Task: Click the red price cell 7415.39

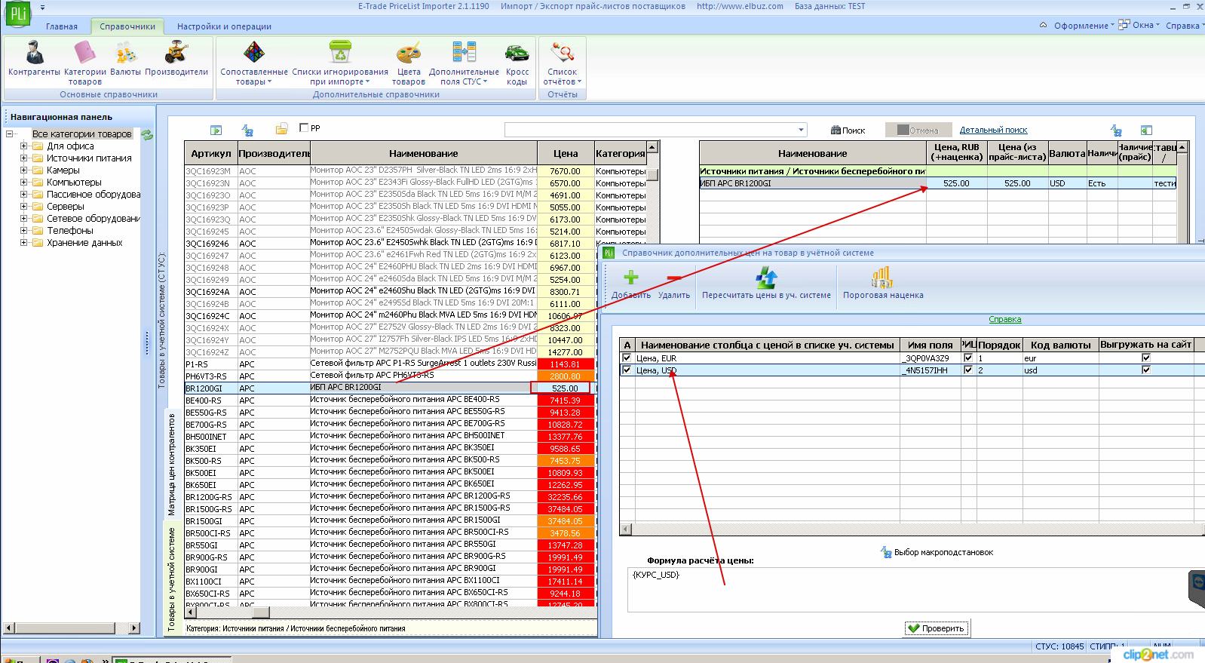Action: coord(565,401)
